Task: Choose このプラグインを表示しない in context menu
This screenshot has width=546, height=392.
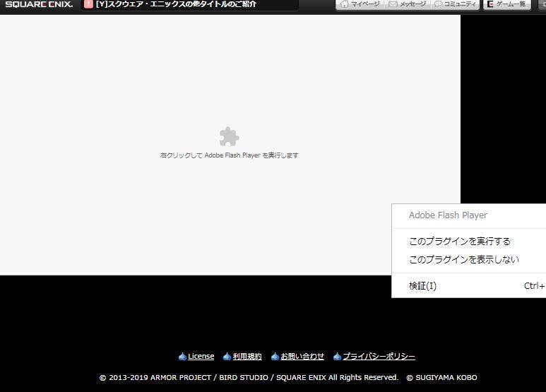Action: click(463, 260)
